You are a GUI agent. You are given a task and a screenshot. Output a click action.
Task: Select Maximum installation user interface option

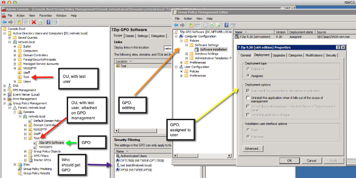point(248,137)
